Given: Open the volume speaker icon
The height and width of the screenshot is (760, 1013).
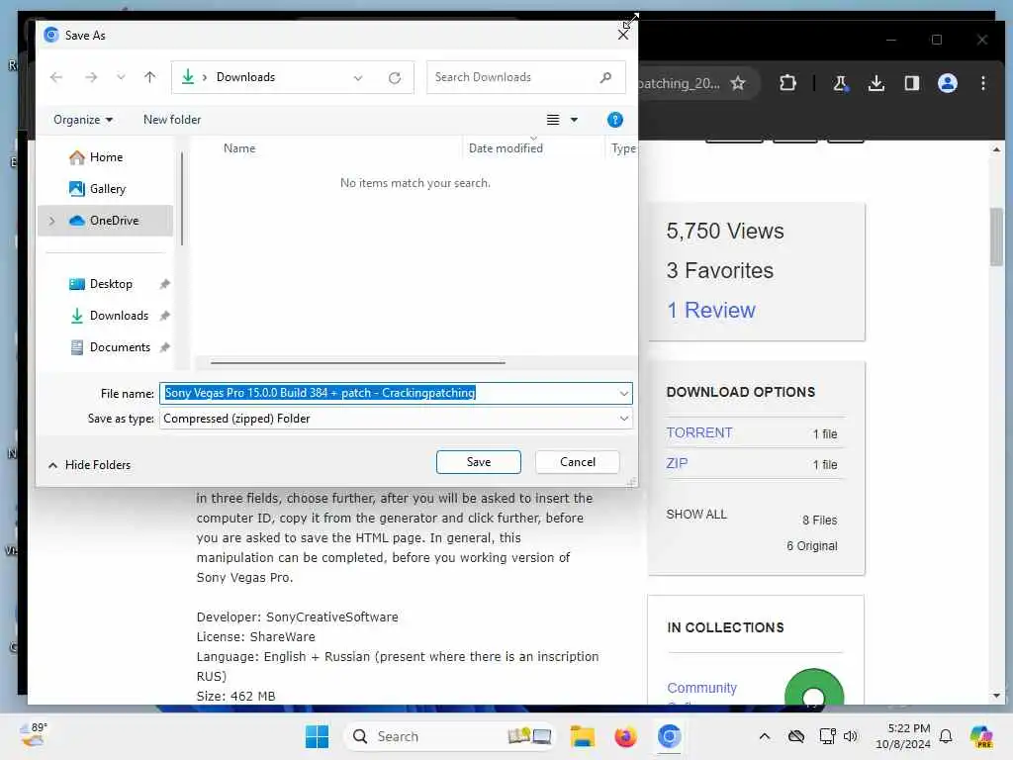Looking at the screenshot, I should (x=851, y=736).
